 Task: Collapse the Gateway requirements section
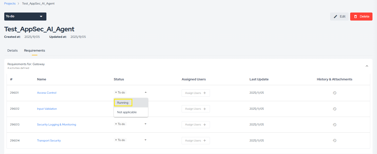pyautogui.click(x=367, y=66)
